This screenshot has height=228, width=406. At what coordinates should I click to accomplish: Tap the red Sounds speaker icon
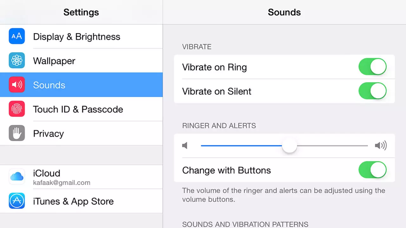[17, 85]
